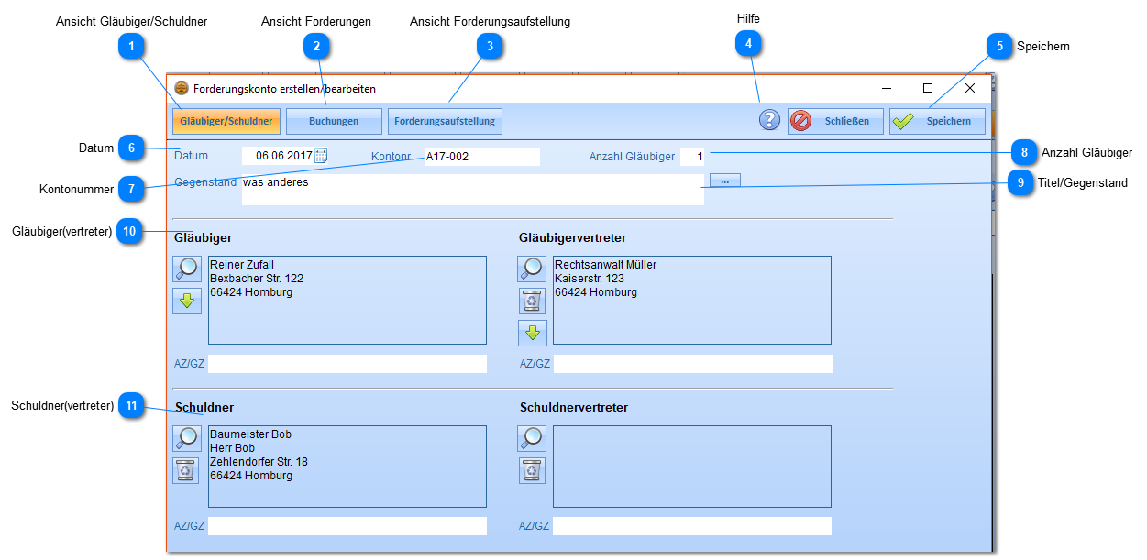Maximize the Forderungskonto window
1147x560 pixels.
pyautogui.click(x=928, y=88)
